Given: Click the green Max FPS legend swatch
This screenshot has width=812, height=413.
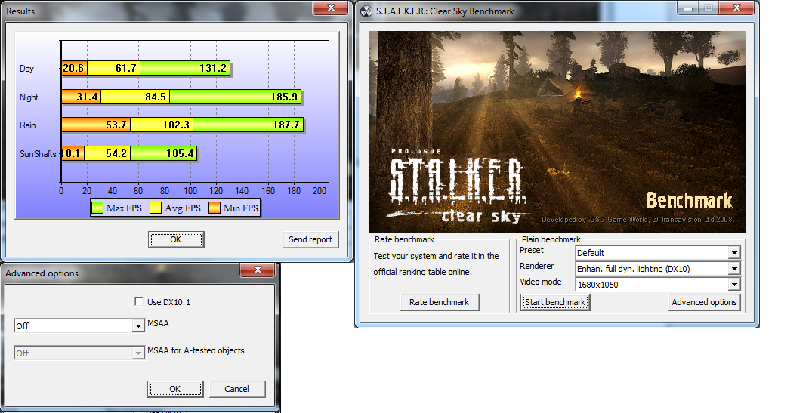Looking at the screenshot, I should [97, 208].
